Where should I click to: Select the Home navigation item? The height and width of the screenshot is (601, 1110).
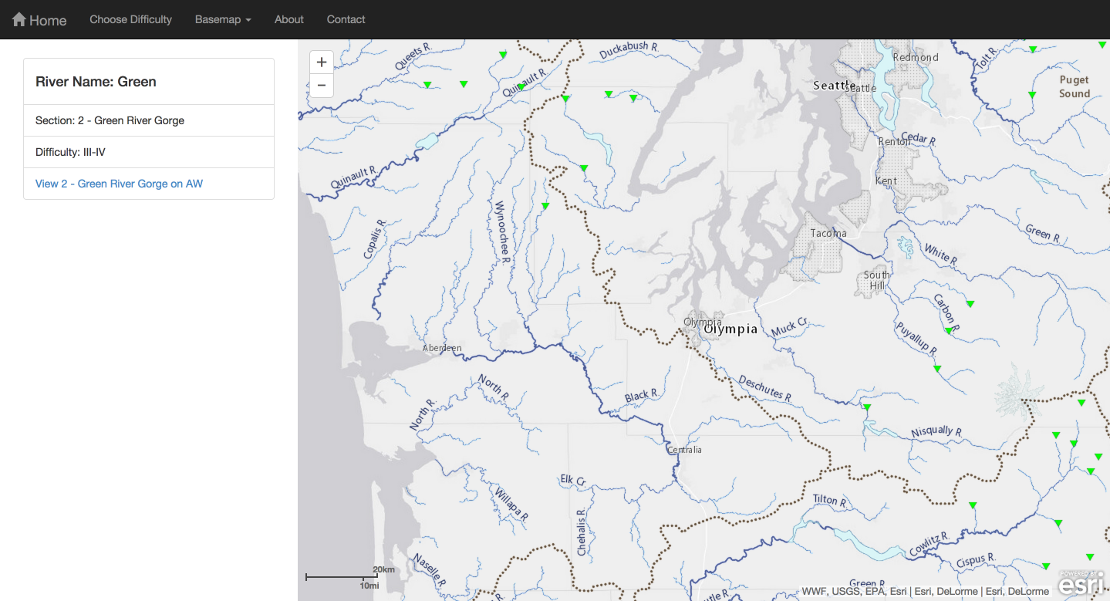point(39,19)
